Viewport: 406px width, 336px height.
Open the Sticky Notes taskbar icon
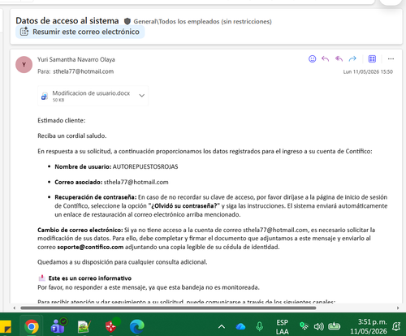coord(6,326)
